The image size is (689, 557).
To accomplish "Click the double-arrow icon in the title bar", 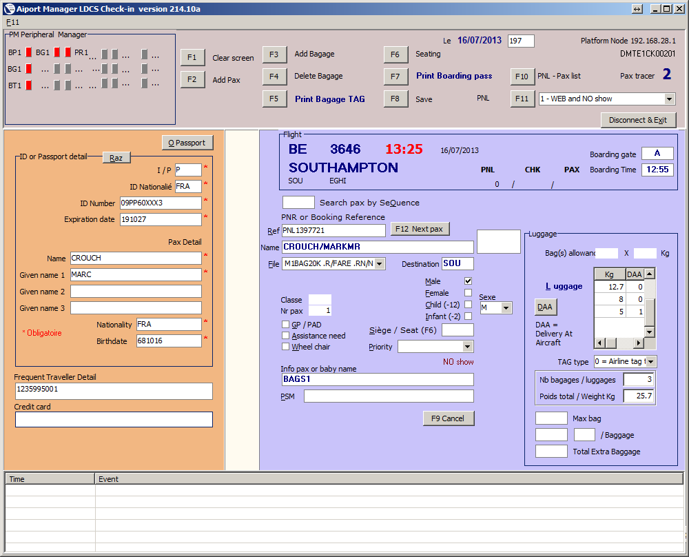I will [x=637, y=9].
